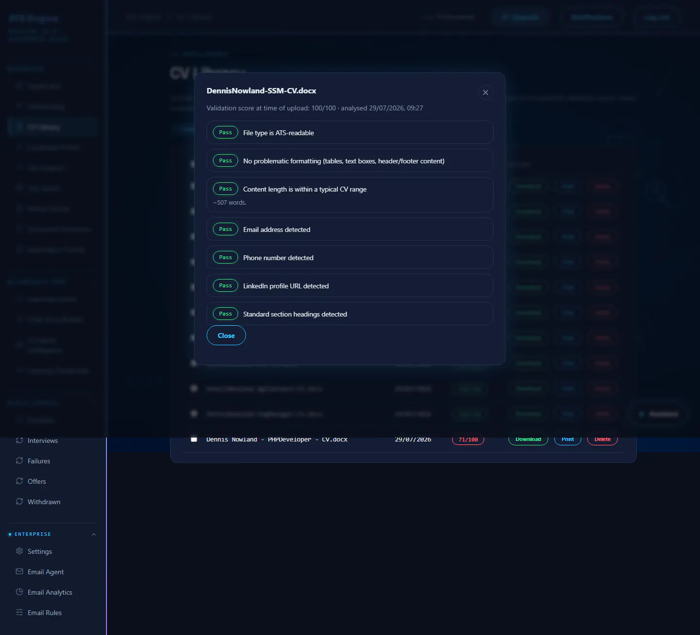Click the DennisNowland-SSM-CV.docx dialog title
Image resolution: width=700 pixels, height=635 pixels.
(262, 91)
